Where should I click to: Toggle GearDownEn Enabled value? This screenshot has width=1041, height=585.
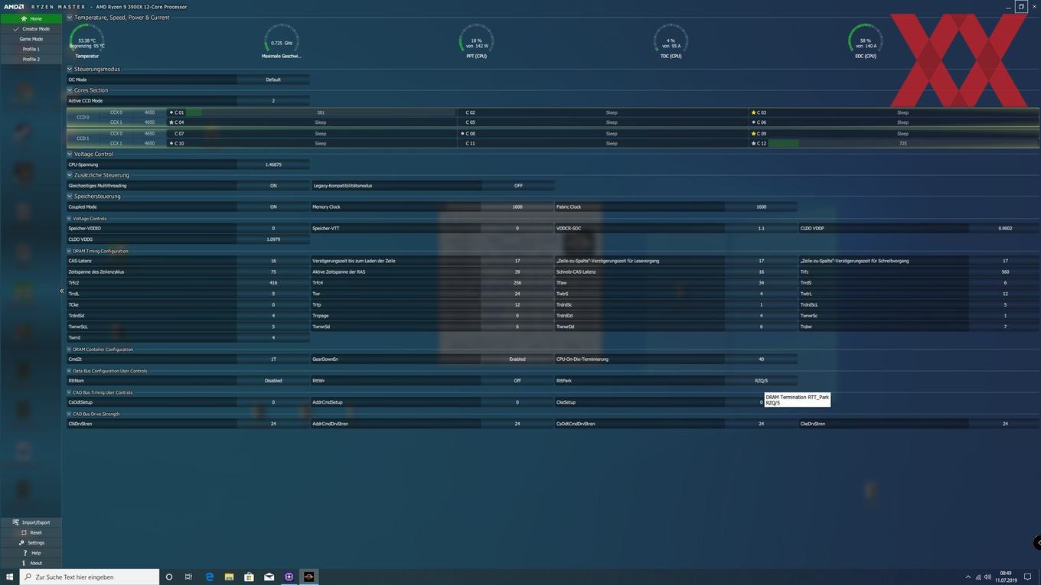click(517, 359)
